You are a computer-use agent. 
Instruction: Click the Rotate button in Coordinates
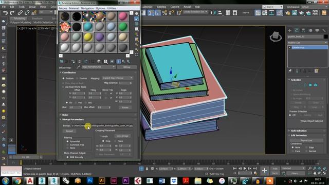125,107
